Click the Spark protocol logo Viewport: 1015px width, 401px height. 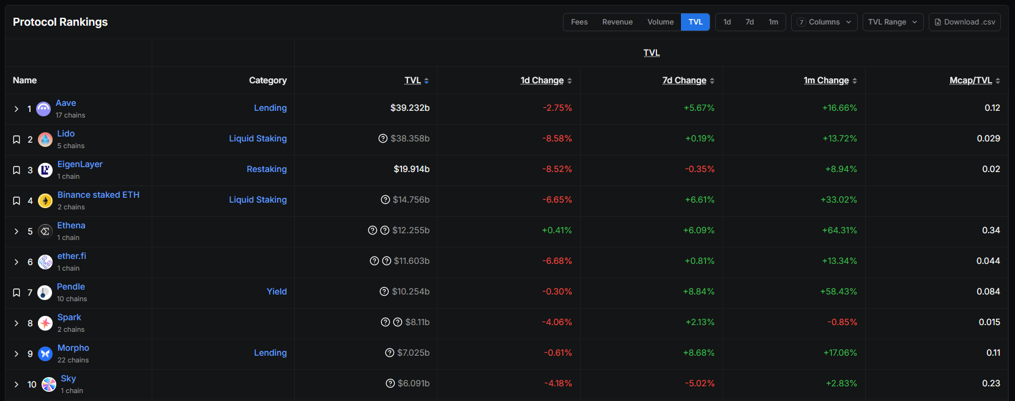(45, 323)
